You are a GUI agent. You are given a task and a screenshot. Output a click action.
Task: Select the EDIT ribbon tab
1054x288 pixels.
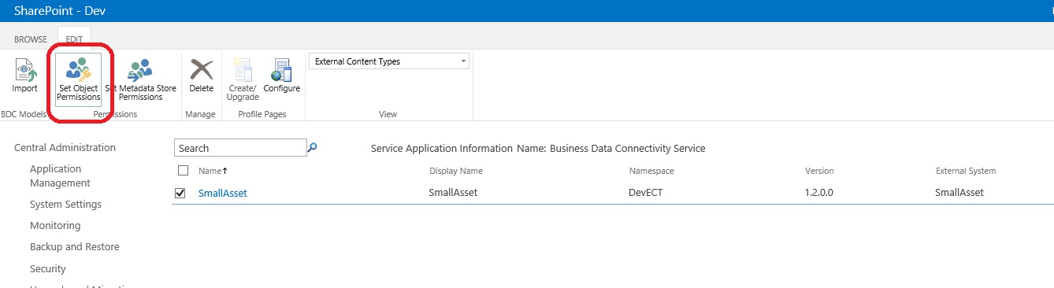(x=74, y=39)
